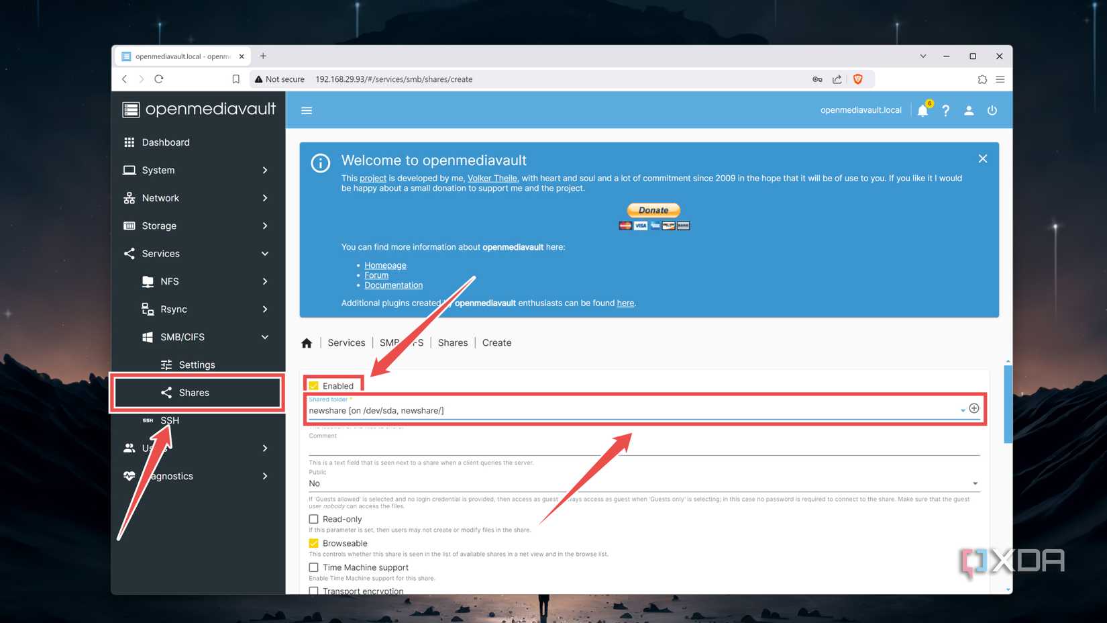The image size is (1107, 623).
Task: Open notifications bell icon
Action: click(922, 111)
